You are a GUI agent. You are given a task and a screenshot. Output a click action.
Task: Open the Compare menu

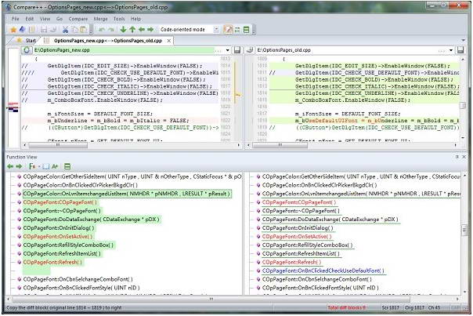(x=78, y=18)
